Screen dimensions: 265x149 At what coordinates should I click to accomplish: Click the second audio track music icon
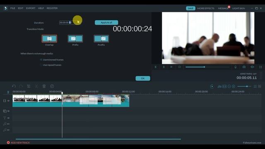coord(5,130)
